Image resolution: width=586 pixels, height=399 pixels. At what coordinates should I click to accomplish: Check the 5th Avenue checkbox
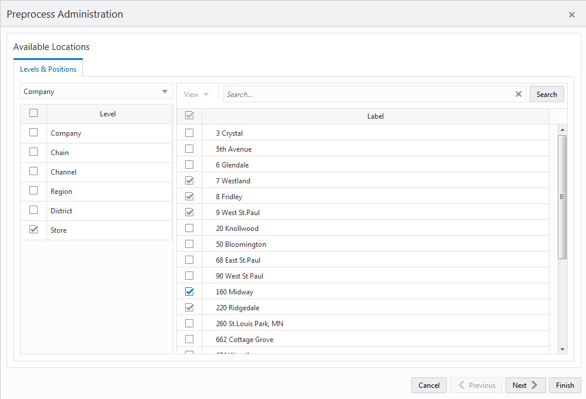(x=189, y=149)
